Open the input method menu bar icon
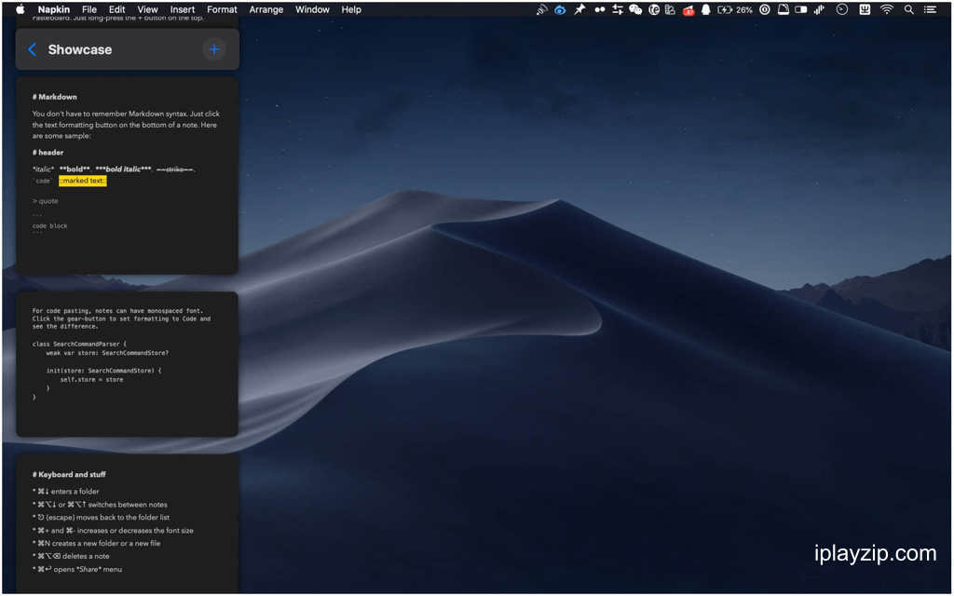 tap(865, 9)
